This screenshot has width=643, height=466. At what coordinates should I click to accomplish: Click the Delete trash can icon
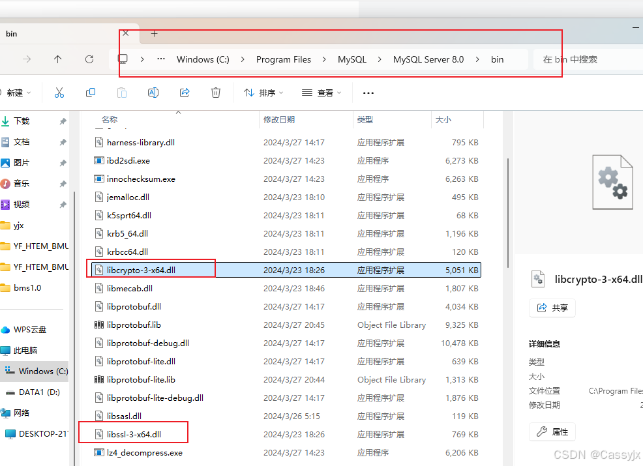coord(216,93)
